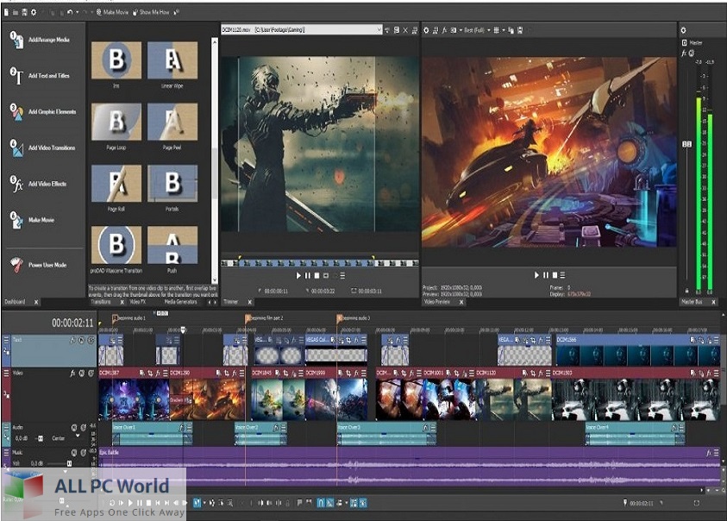Open the Add Graphic Elements step

click(x=43, y=112)
